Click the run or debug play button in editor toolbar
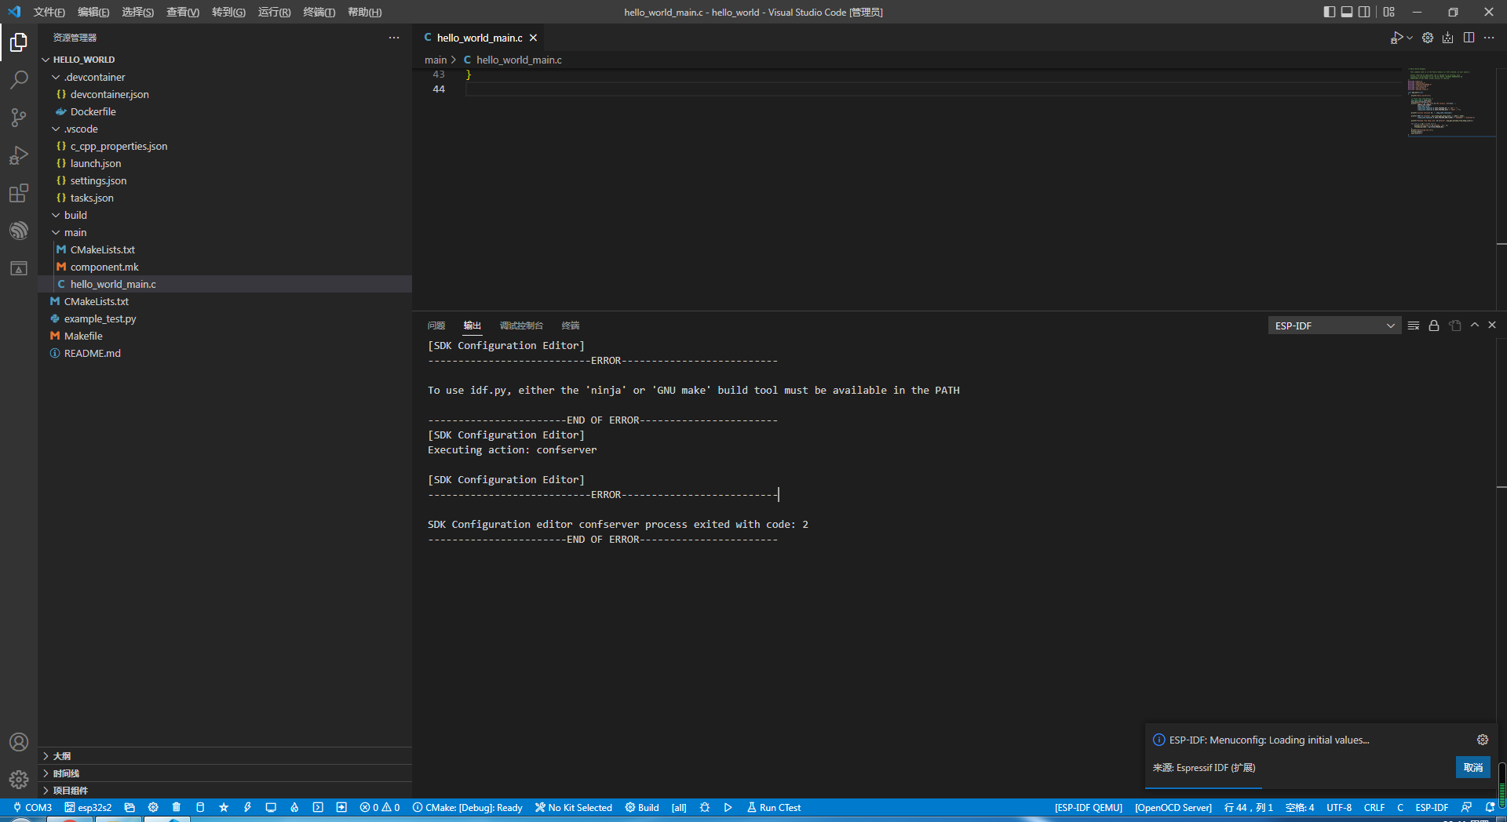This screenshot has width=1507, height=822. (x=1396, y=38)
